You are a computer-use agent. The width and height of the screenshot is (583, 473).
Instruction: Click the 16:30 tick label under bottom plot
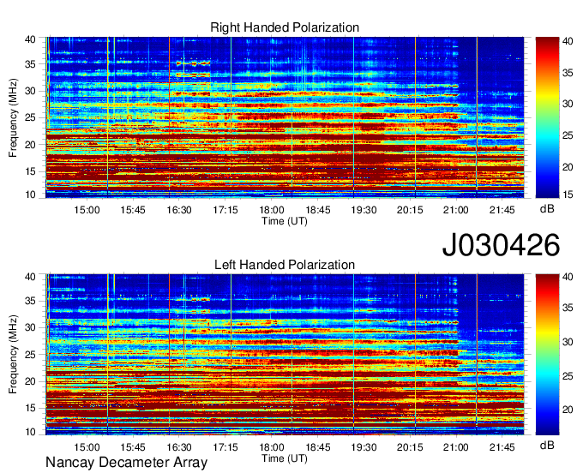(x=179, y=447)
